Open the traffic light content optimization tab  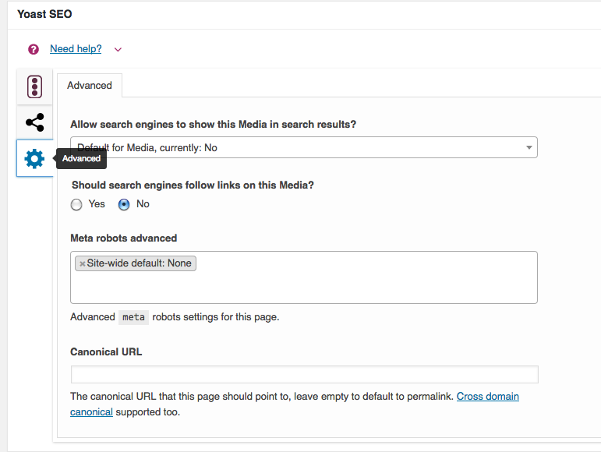click(34, 87)
